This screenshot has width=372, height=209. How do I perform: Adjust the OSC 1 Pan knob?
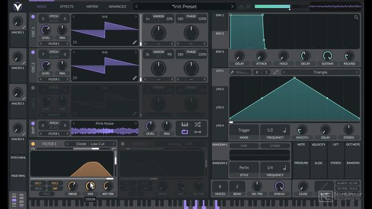click(62, 30)
